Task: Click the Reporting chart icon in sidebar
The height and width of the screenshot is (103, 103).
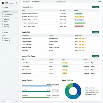Action: coord(3,27)
